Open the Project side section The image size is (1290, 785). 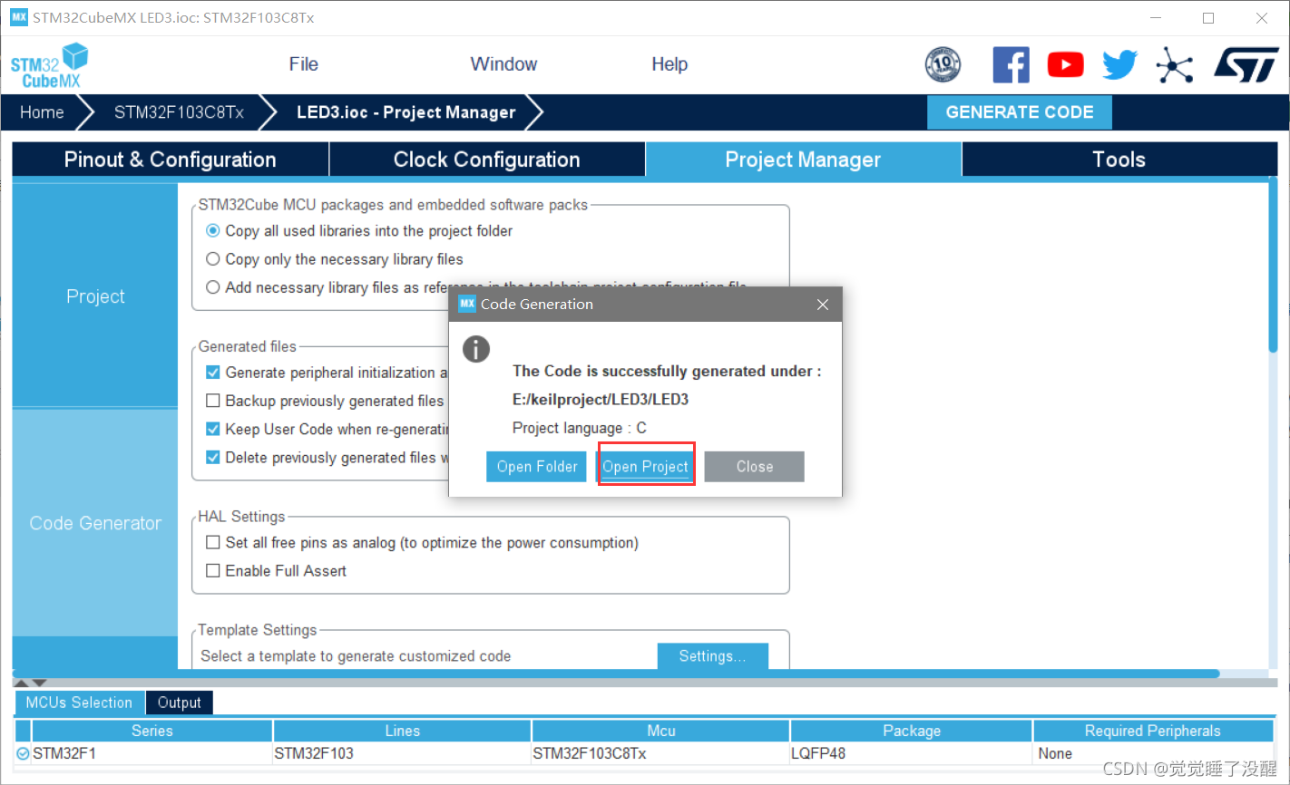coord(95,296)
